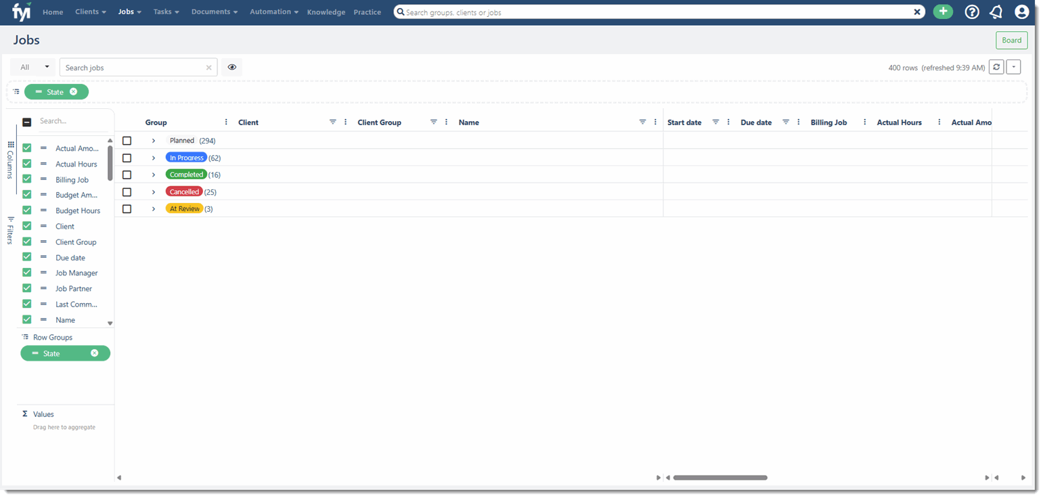The image size is (1043, 498).
Task: Uncheck the Due date column checkbox
Action: point(27,257)
